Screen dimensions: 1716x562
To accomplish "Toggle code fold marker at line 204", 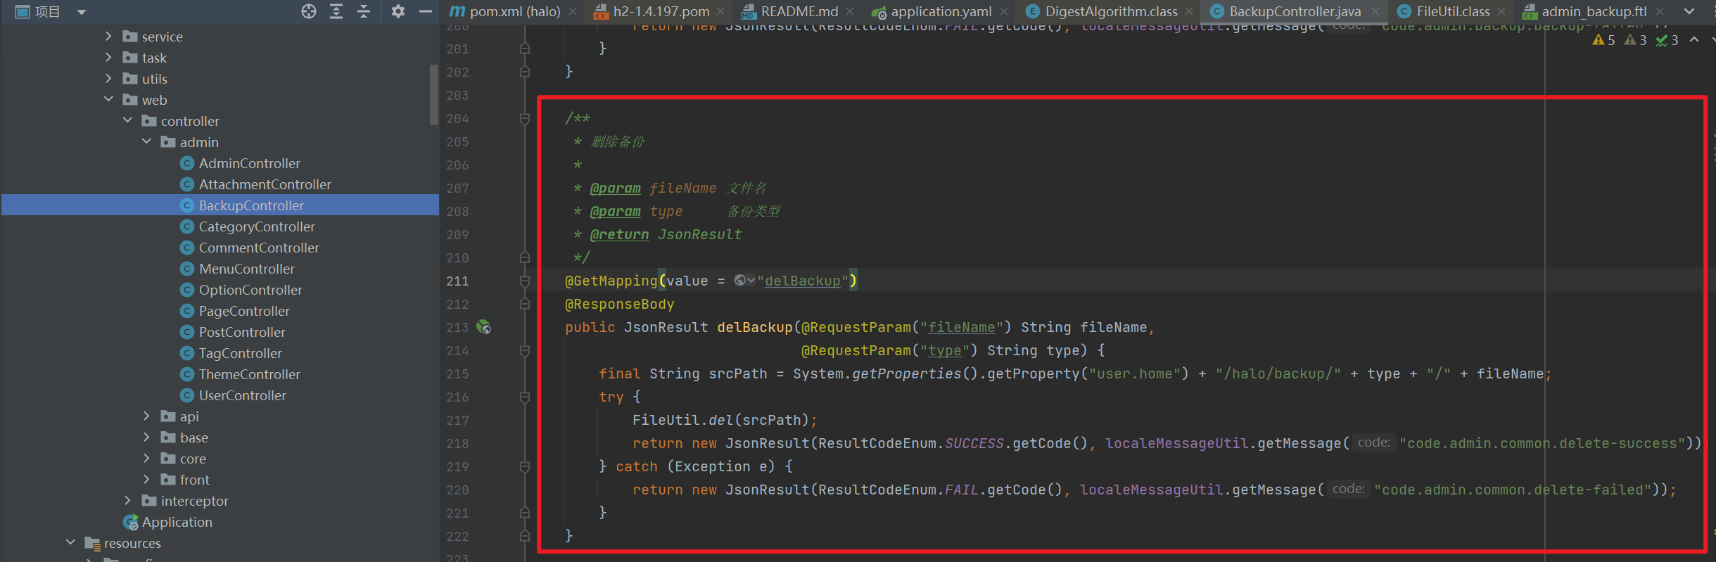I will pos(525,119).
